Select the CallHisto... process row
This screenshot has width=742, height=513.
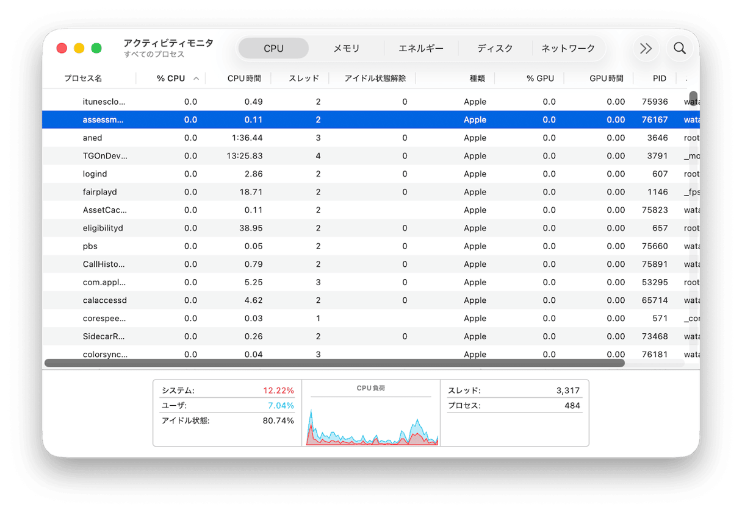click(371, 264)
